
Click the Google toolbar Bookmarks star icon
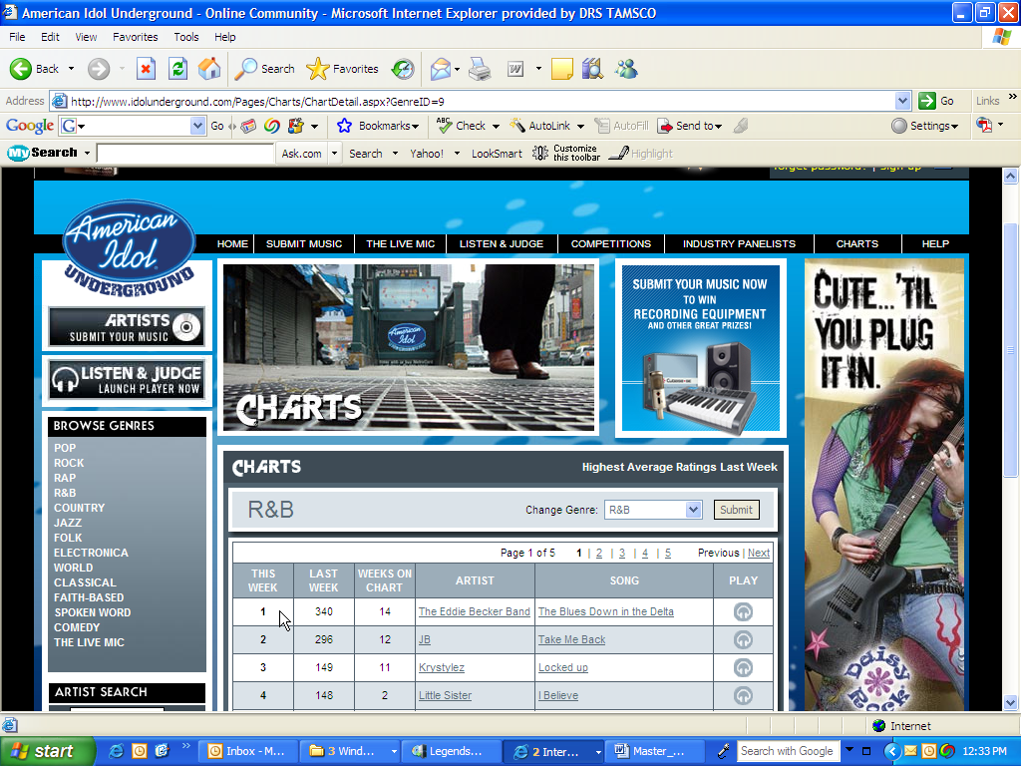pos(344,126)
